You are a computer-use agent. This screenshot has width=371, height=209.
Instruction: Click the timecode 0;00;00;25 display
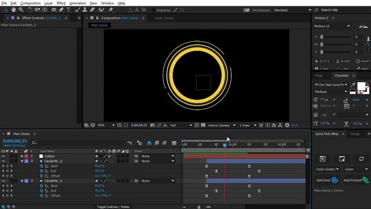tap(15, 141)
